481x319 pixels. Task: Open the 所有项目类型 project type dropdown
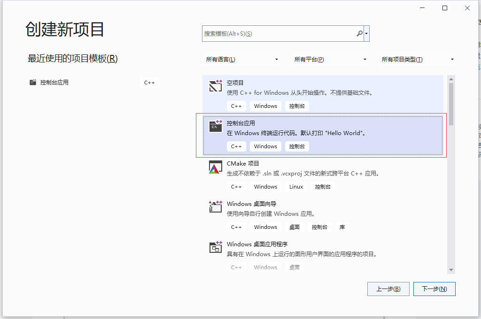click(x=418, y=60)
